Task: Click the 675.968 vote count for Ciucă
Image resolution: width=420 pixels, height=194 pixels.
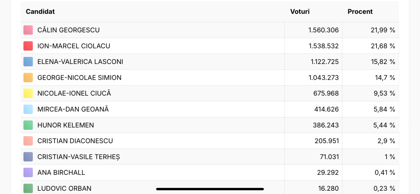Action: point(326,93)
